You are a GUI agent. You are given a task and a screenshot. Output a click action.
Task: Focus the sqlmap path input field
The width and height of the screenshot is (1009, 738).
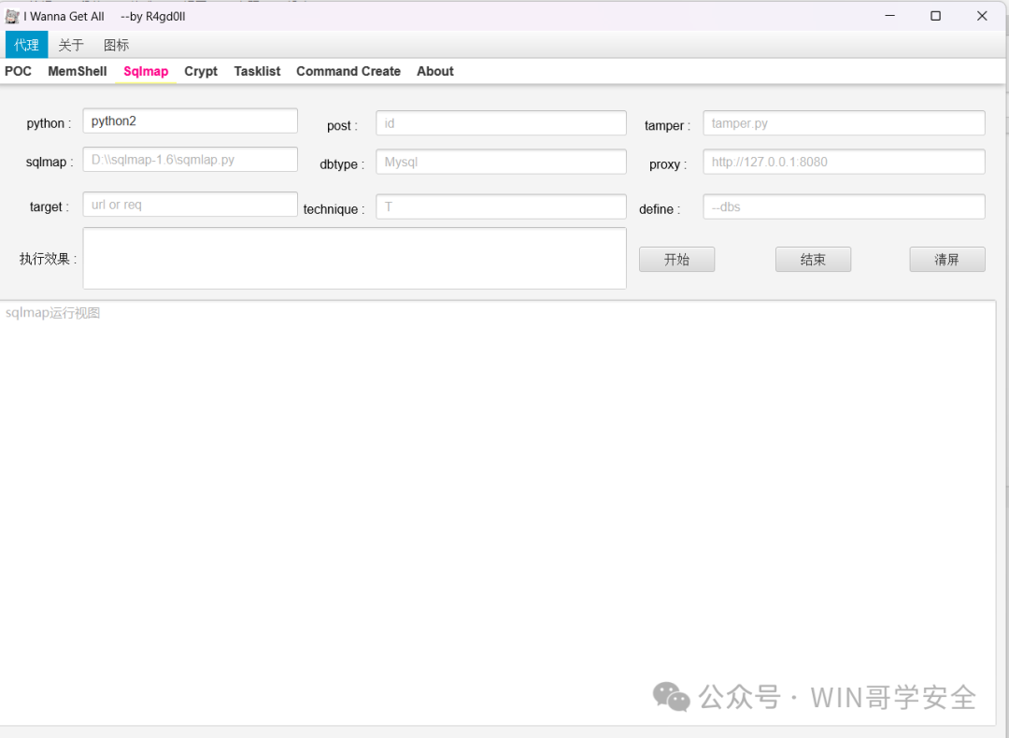(x=191, y=160)
